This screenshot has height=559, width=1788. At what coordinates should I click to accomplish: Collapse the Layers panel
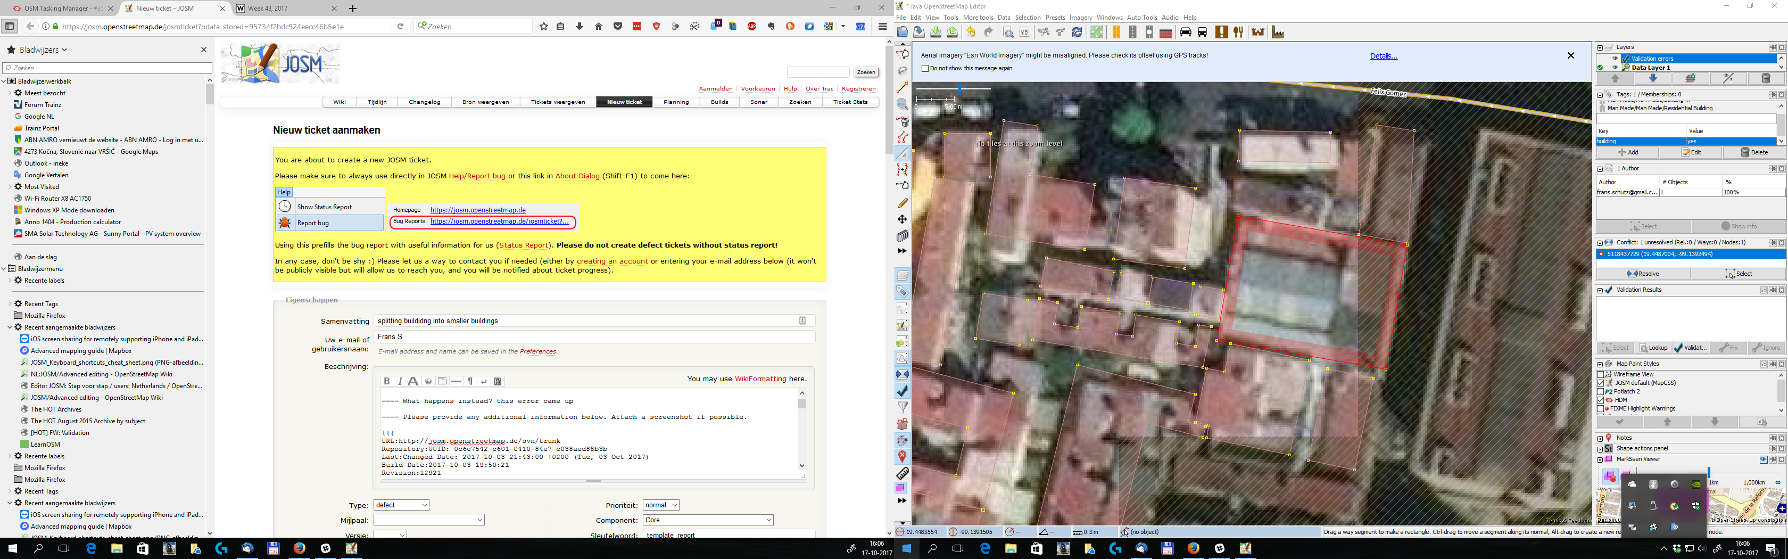(1600, 47)
